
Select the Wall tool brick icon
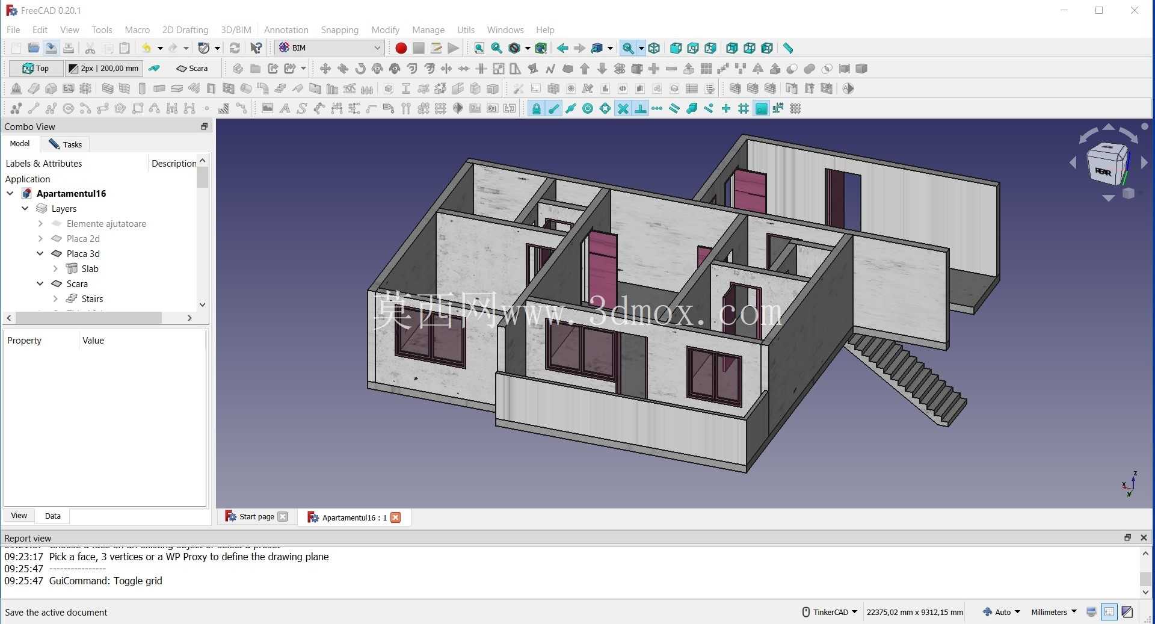tap(108, 88)
